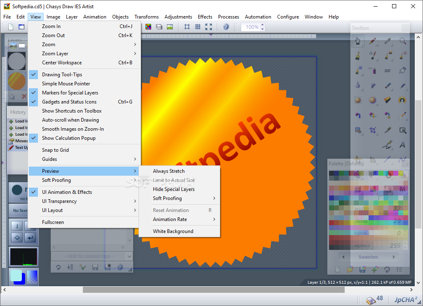Uncheck Show Calculation Popup

point(85,138)
